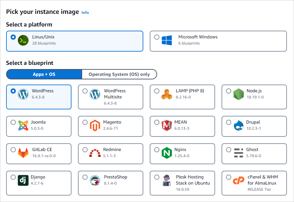This screenshot has height=202, width=294.
Task: Choose the LAMP (PHP 8) radio button
Action: click(x=157, y=91)
